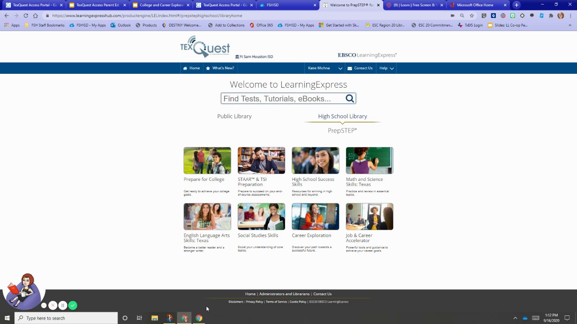Switch to the Public Library tab

234,117
